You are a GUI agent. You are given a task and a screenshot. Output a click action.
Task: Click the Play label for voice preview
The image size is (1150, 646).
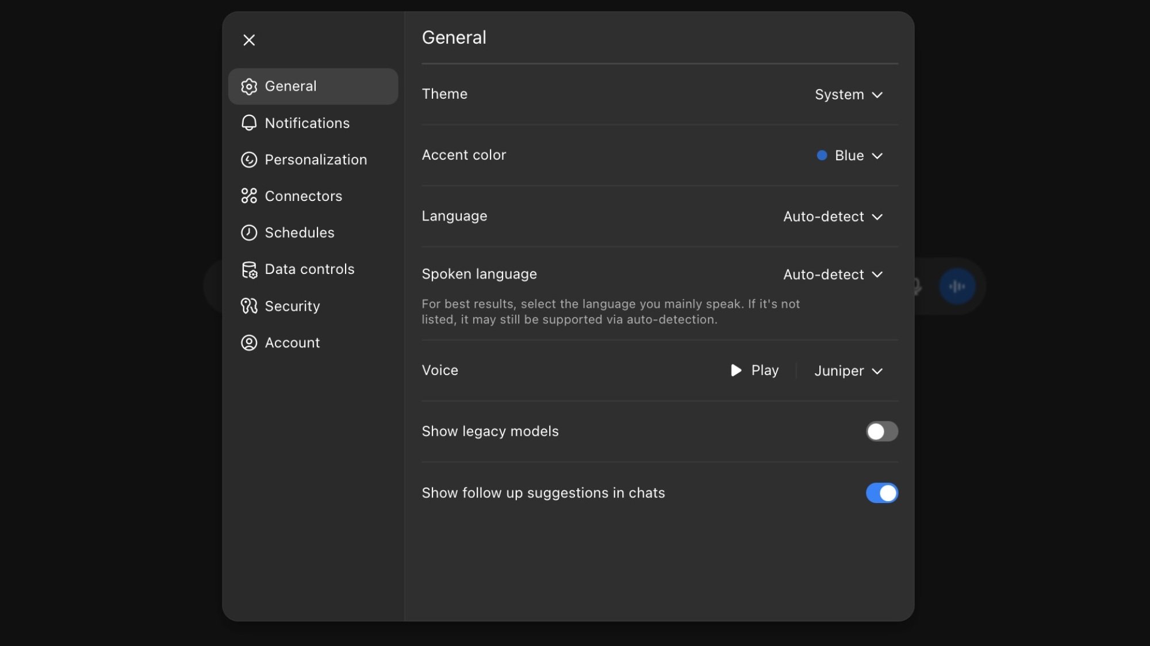[765, 370]
